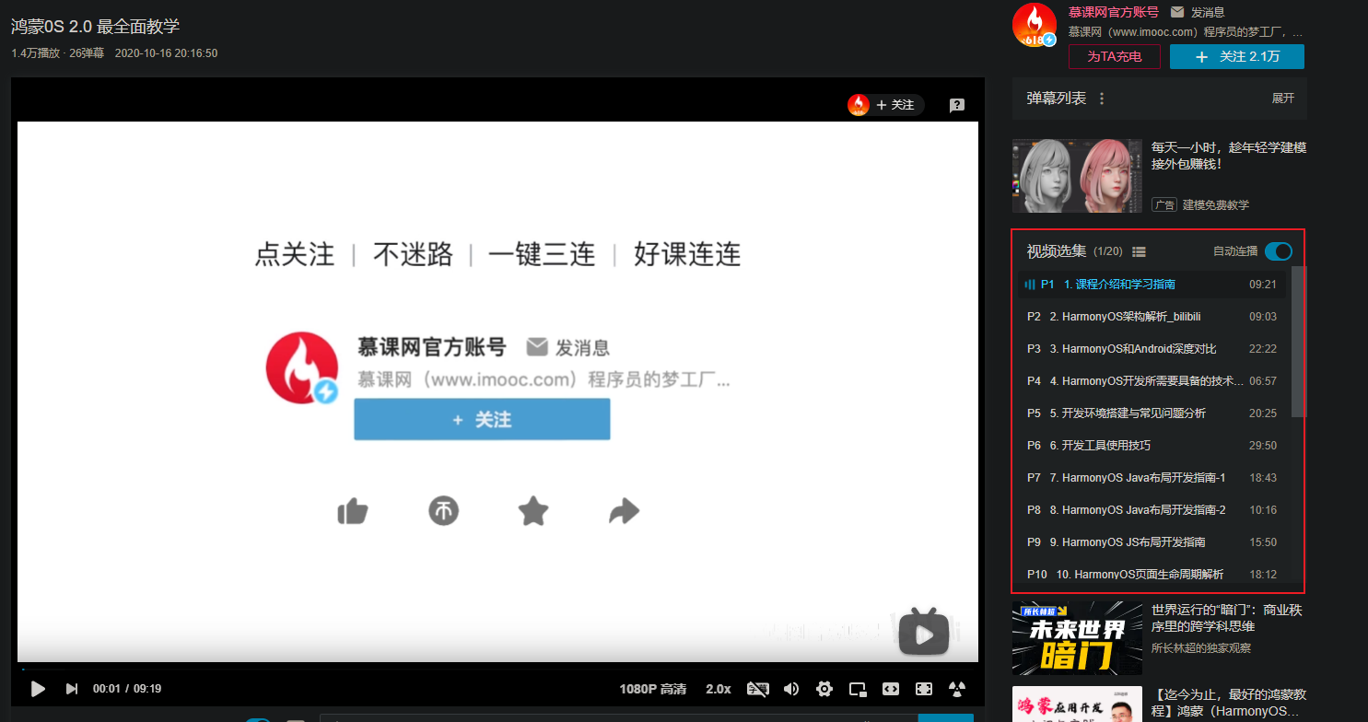The width and height of the screenshot is (1368, 722).
Task: Enable picture-in-picture mode
Action: coord(858,689)
